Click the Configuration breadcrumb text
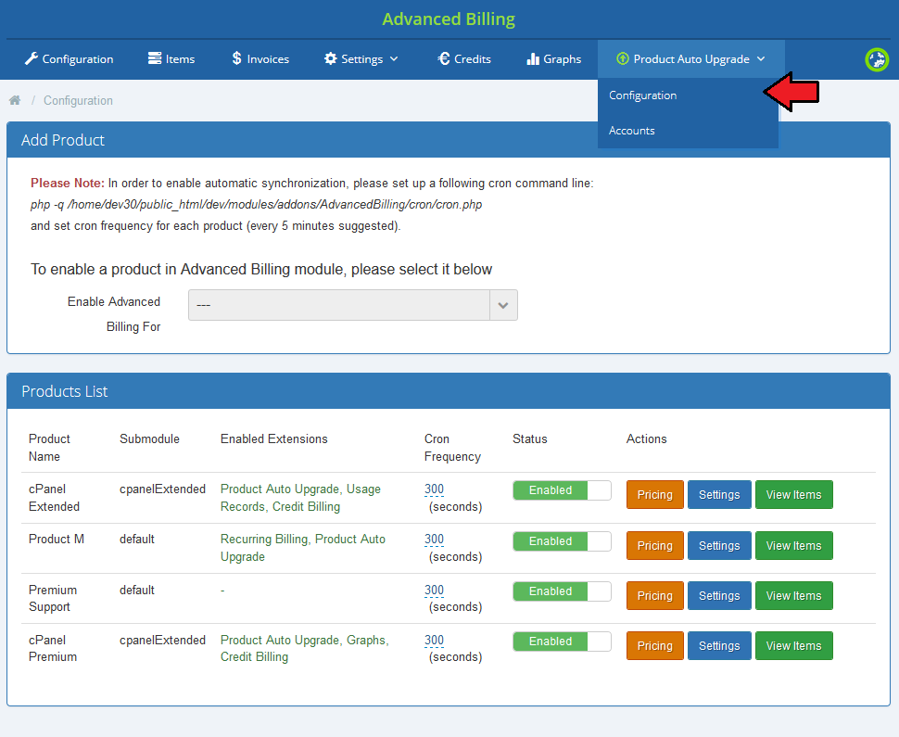 tap(78, 100)
